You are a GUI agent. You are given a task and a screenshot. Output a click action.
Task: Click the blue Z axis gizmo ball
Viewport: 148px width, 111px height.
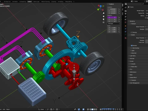101,6
